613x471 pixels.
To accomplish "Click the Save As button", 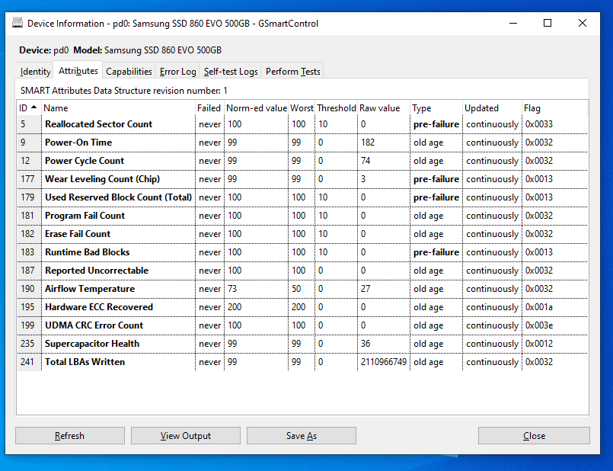I will [x=302, y=435].
